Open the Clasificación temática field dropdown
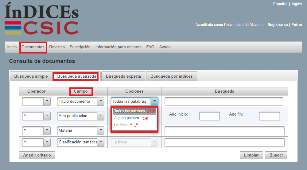The image size is (307, 170). pyautogui.click(x=81, y=142)
